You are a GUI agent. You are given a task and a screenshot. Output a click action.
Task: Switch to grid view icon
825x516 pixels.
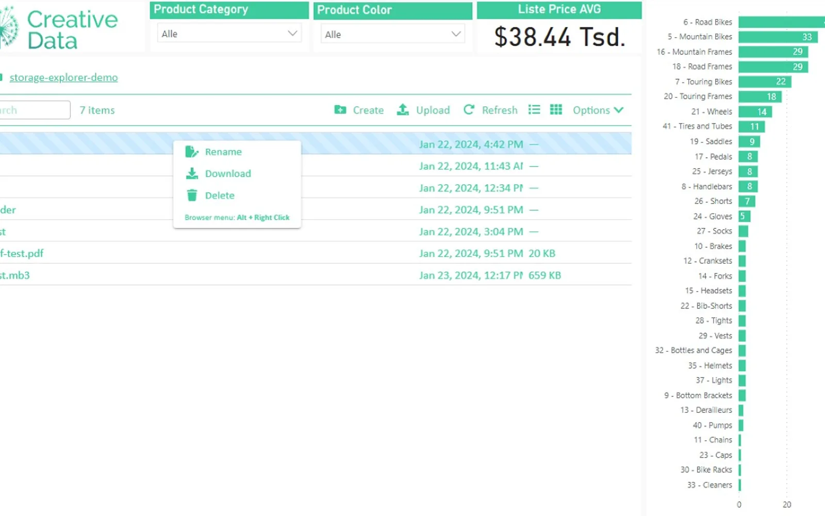tap(556, 109)
